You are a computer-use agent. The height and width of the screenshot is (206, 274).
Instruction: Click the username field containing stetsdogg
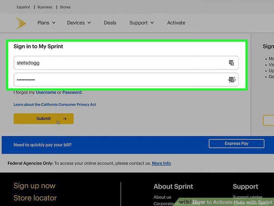[x=126, y=63]
